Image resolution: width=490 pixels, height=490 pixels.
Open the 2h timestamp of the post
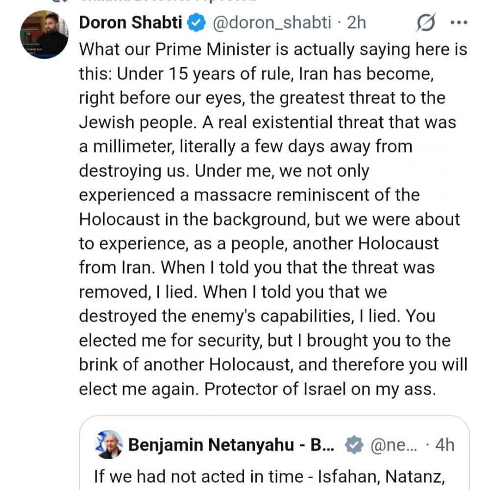tap(357, 23)
